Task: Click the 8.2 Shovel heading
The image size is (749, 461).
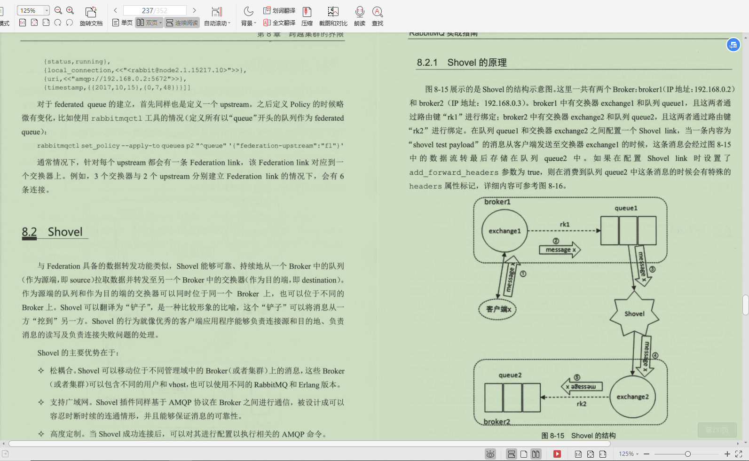Action: pos(52,232)
